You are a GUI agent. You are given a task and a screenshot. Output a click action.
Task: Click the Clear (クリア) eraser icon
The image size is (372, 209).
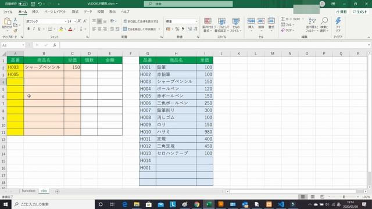coord(283,30)
